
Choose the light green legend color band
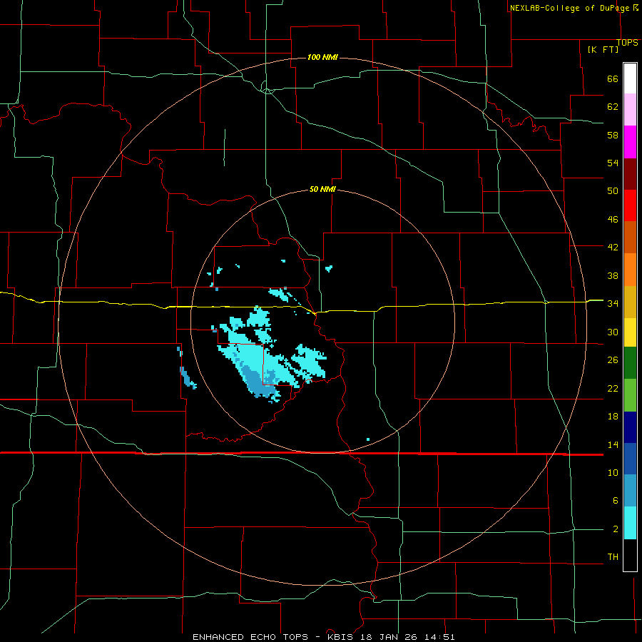pyautogui.click(x=630, y=395)
